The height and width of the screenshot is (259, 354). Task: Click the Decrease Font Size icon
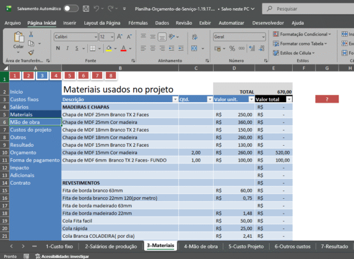click(x=129, y=37)
